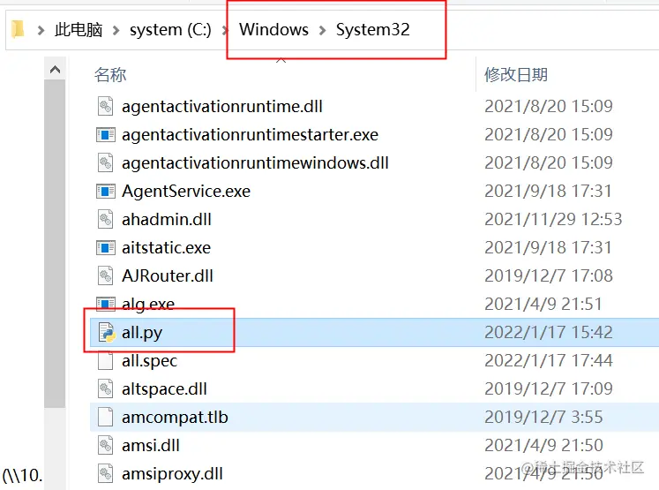Expand the chevron between Windows and System32
659x490 pixels.
322,30
